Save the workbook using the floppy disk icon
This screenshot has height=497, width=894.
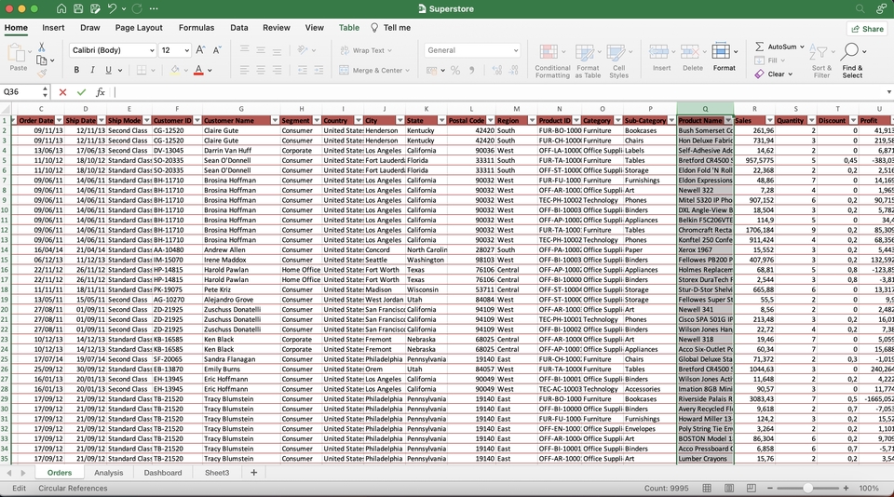pos(78,8)
